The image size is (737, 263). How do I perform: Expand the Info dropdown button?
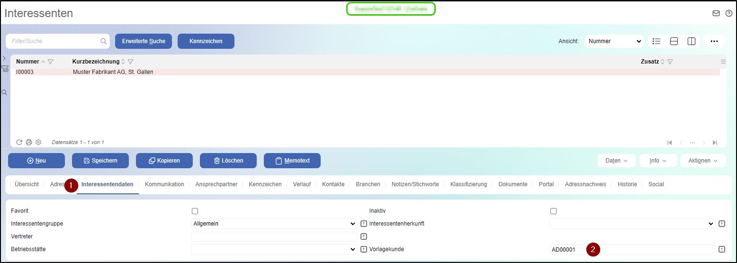point(658,161)
